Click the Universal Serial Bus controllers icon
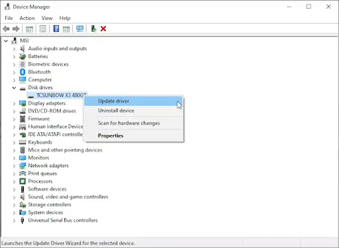Image resolution: width=339 pixels, height=248 pixels. pyautogui.click(x=23, y=220)
